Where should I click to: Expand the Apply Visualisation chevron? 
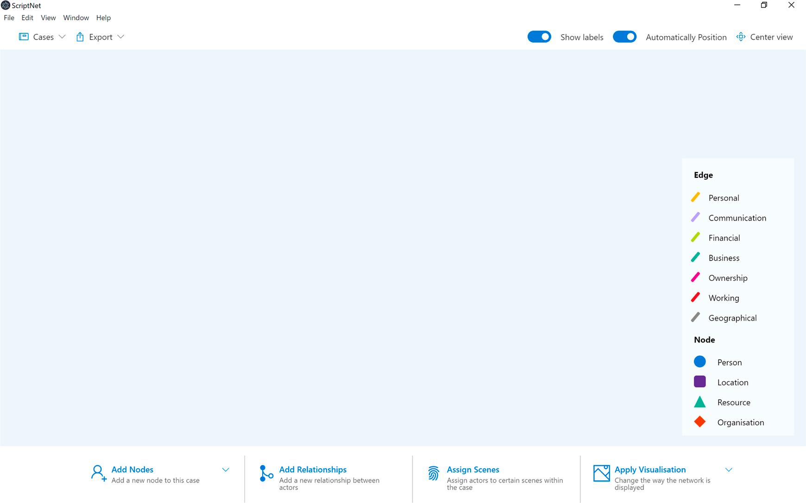pyautogui.click(x=728, y=469)
